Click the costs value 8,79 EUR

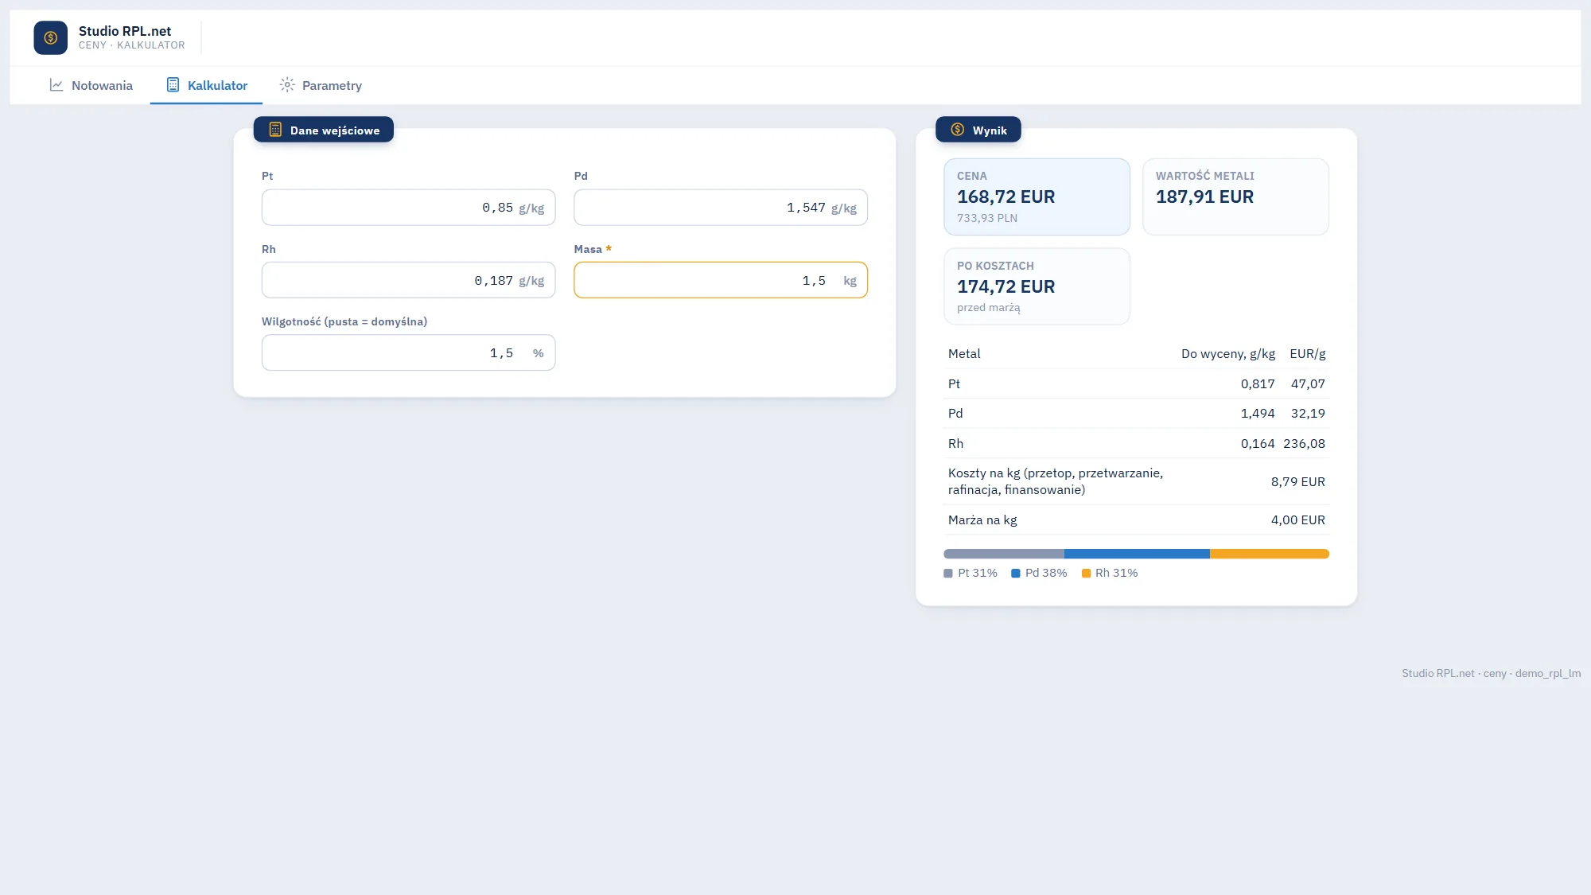coord(1297,482)
